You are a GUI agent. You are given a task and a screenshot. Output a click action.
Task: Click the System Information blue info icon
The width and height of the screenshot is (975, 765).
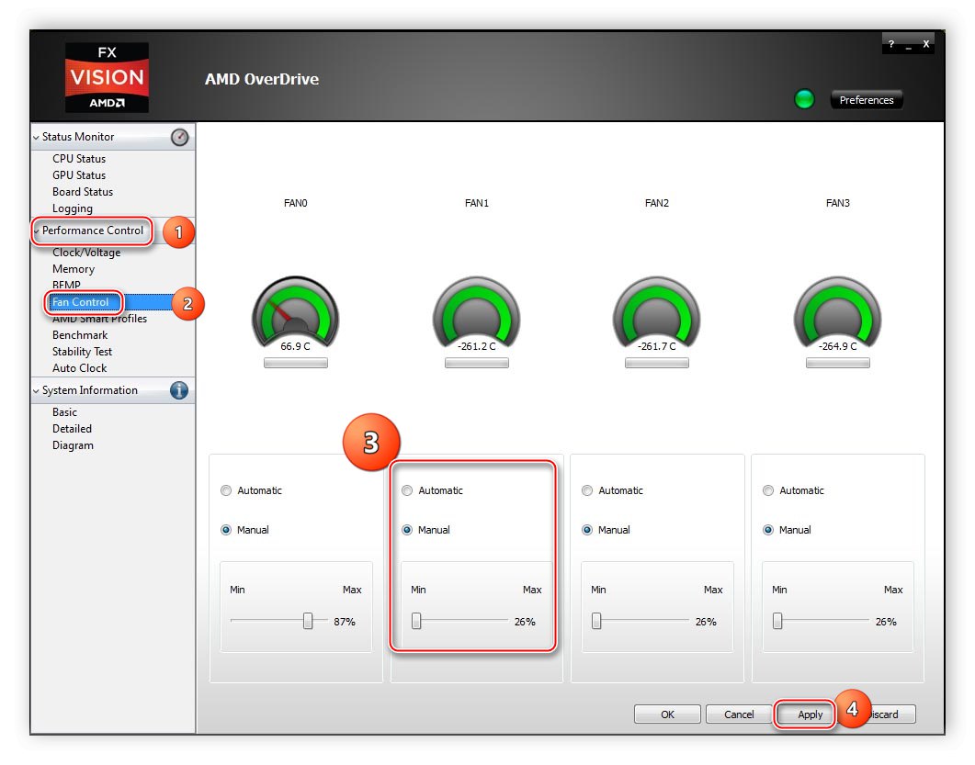pyautogui.click(x=179, y=390)
